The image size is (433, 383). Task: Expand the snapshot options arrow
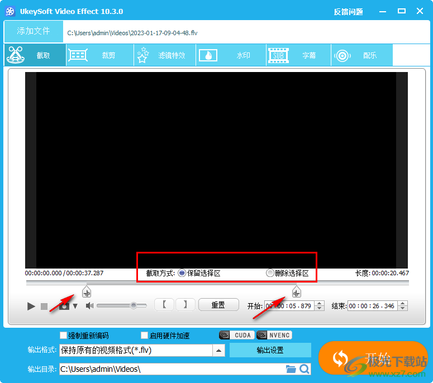coord(75,306)
